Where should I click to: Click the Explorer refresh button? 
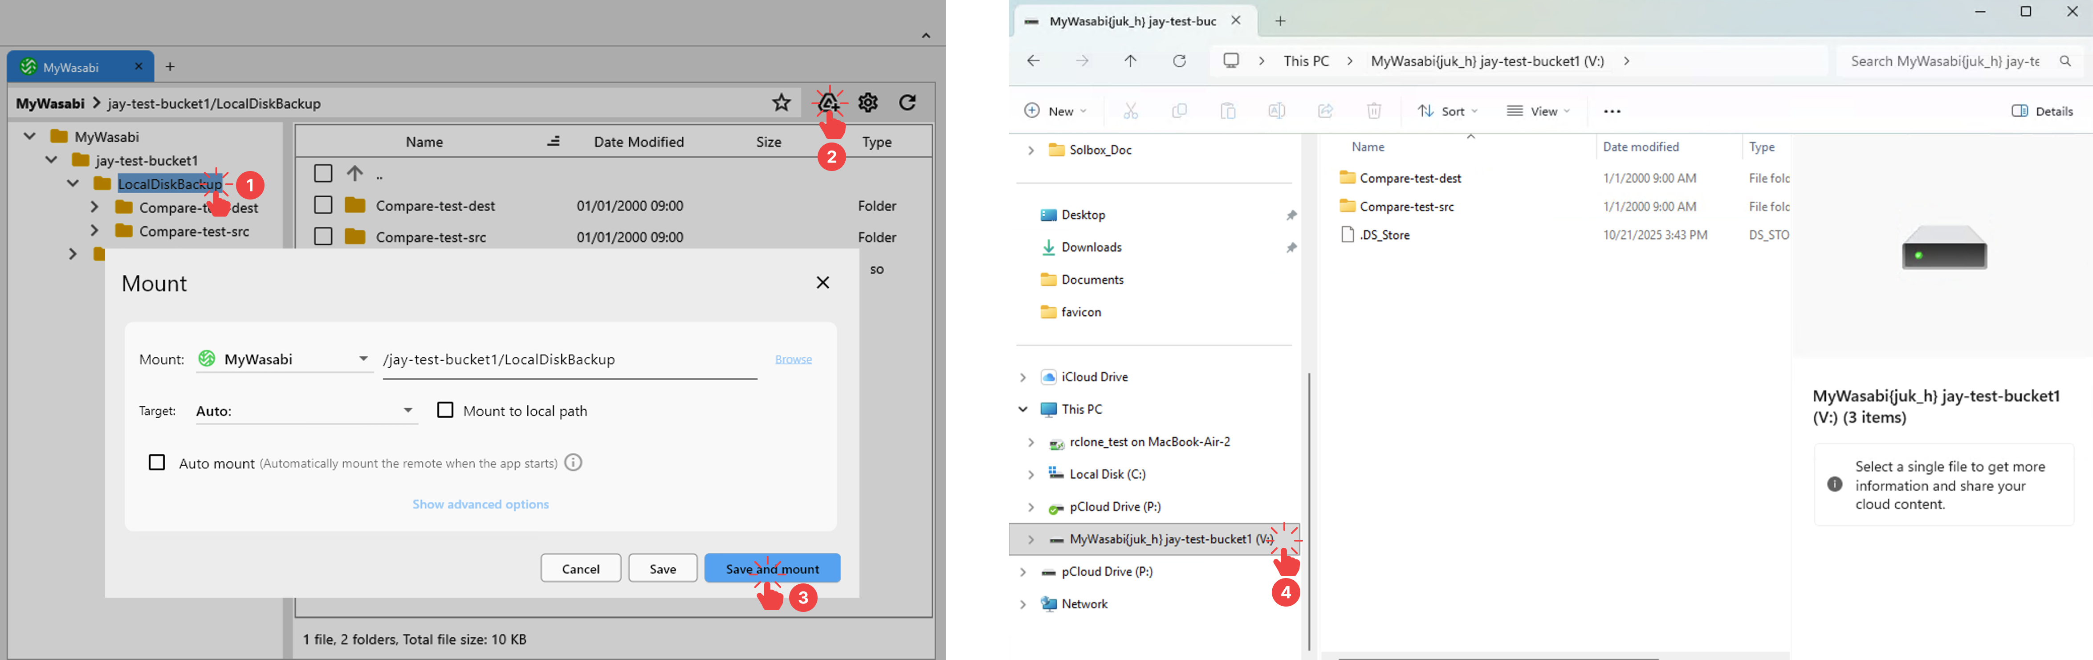pyautogui.click(x=1179, y=61)
